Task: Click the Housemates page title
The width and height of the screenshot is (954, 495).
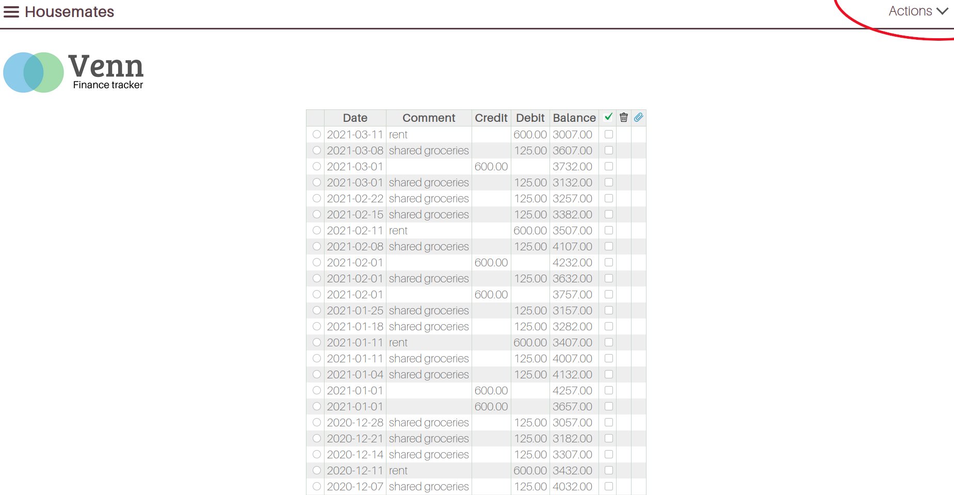Action: point(70,12)
